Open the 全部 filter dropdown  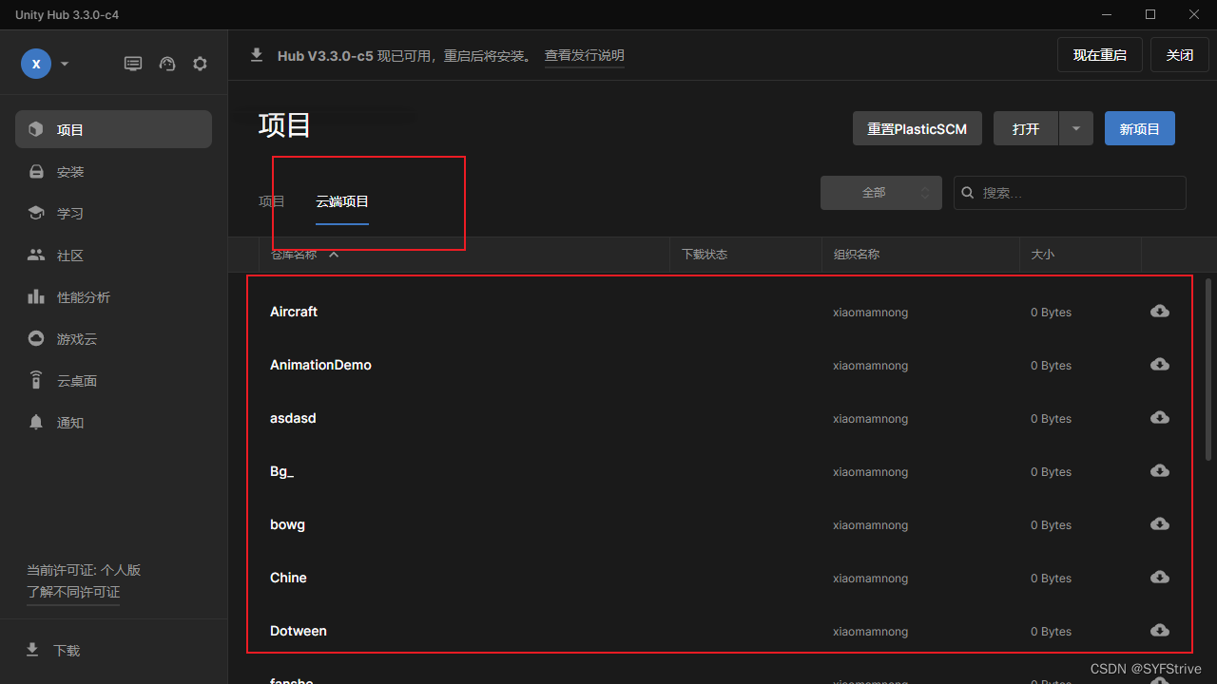point(881,193)
